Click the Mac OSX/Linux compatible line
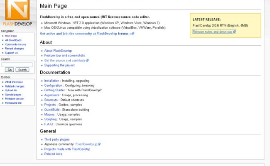 [105, 28]
